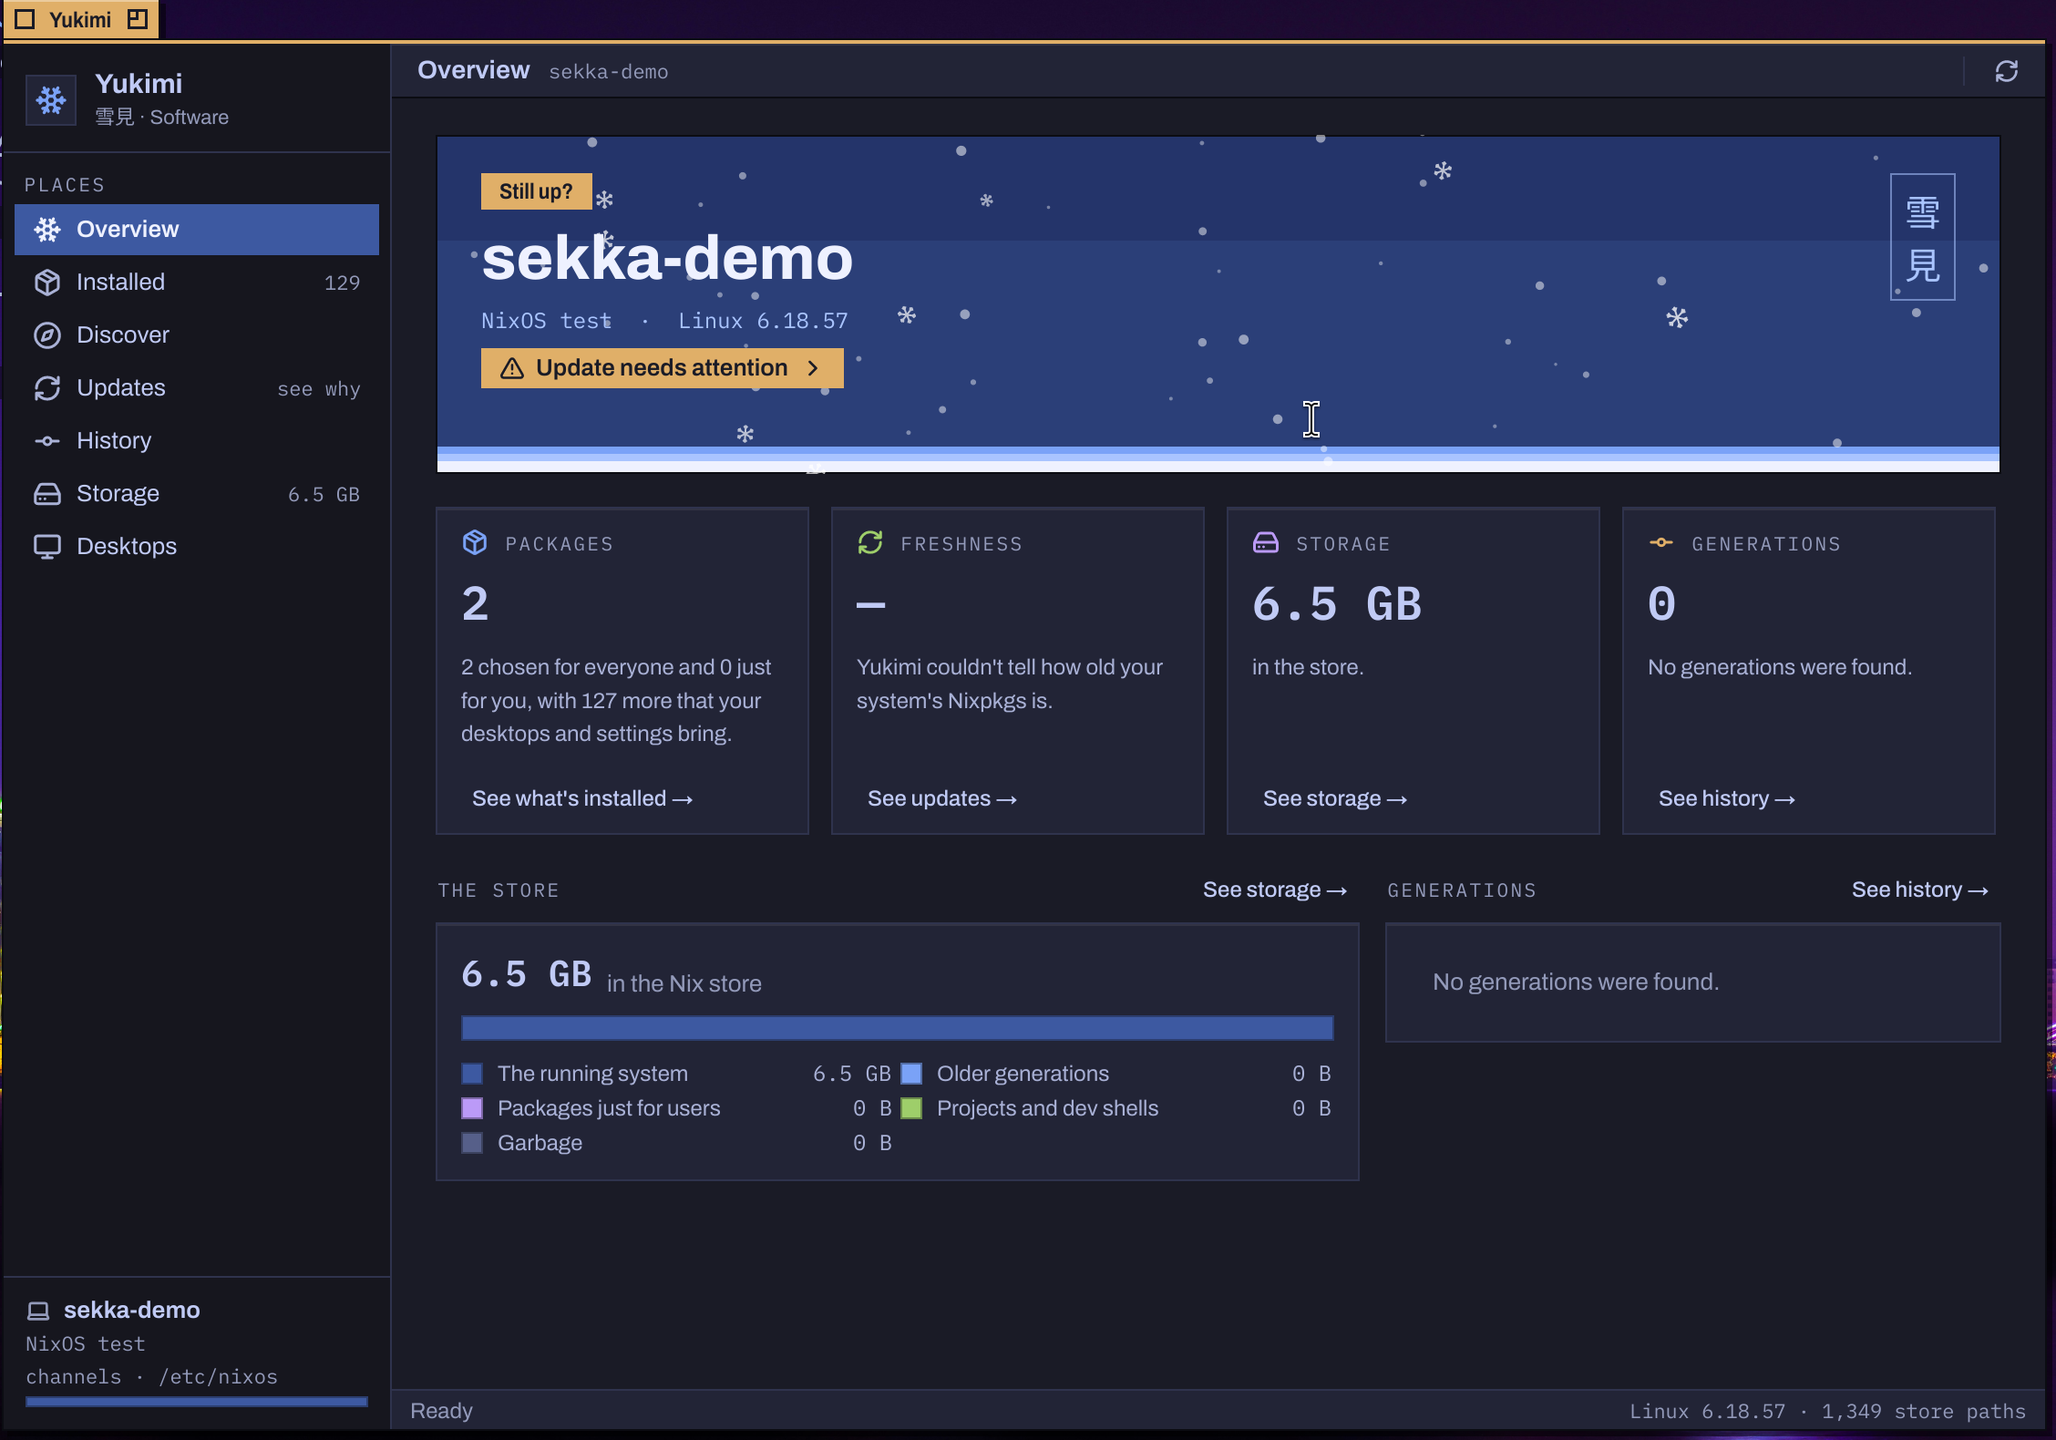
Task: Follow See what's installed link
Action: pos(582,798)
